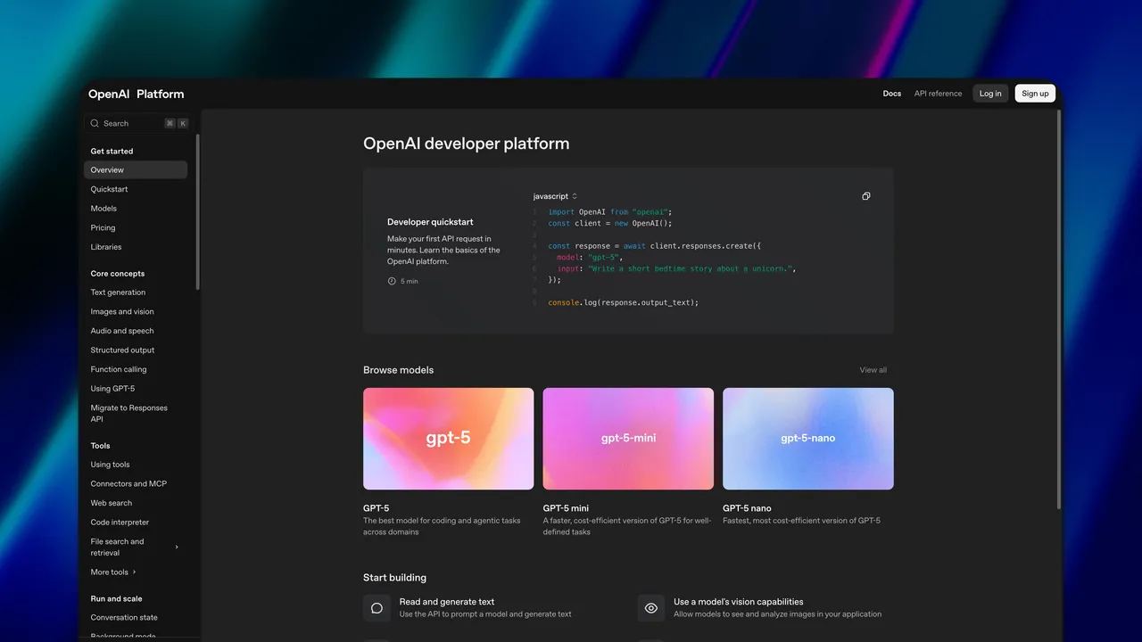Viewport: 1142px width, 642px height.
Task: Click the Log in button
Action: coord(990,94)
